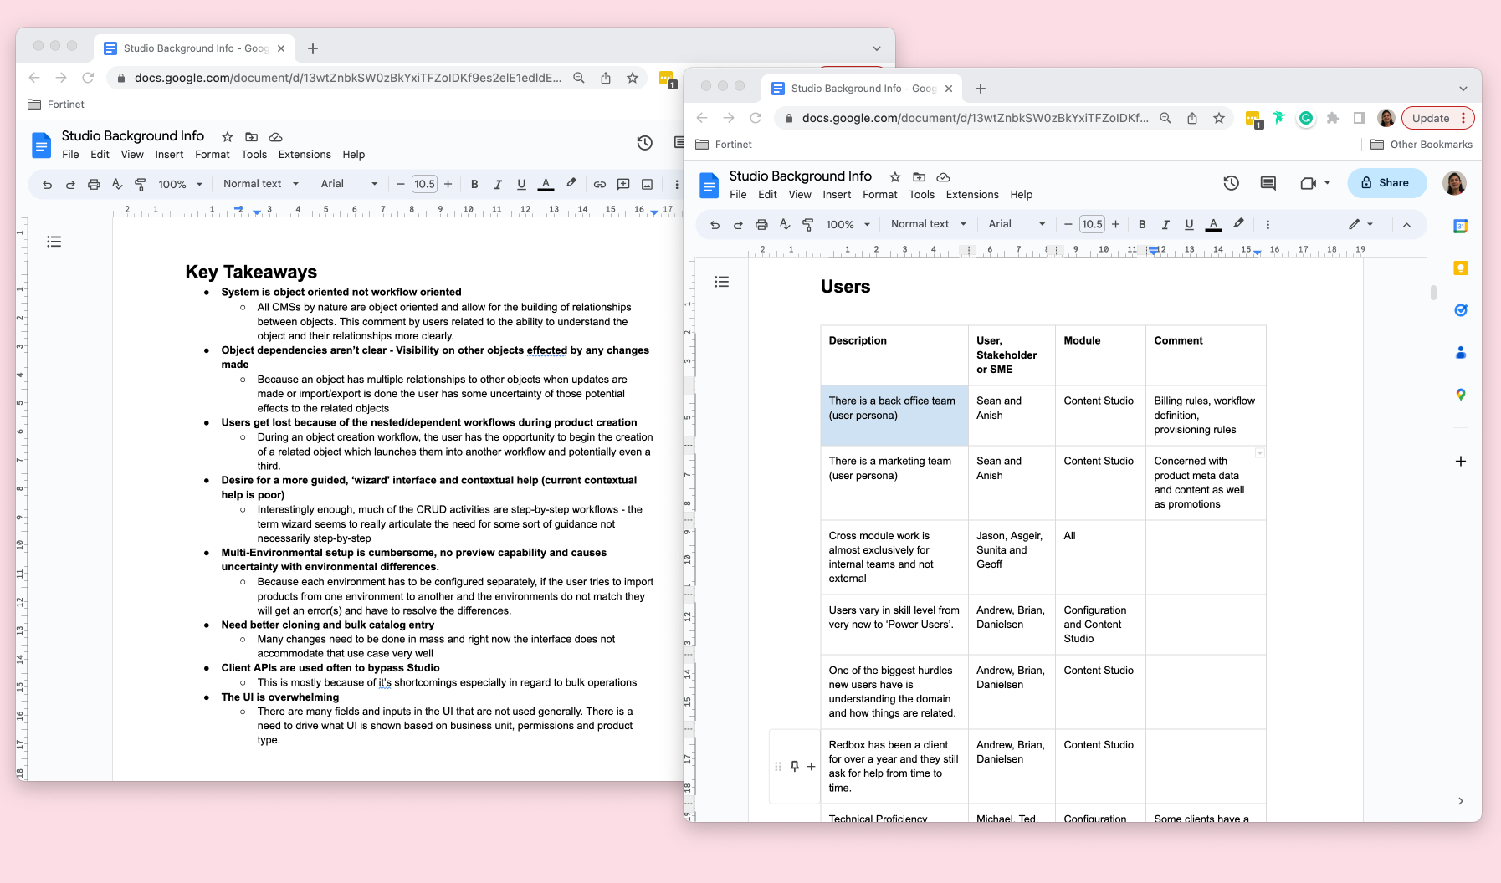Click the Share button
This screenshot has height=883, width=1501.
pos(1386,183)
